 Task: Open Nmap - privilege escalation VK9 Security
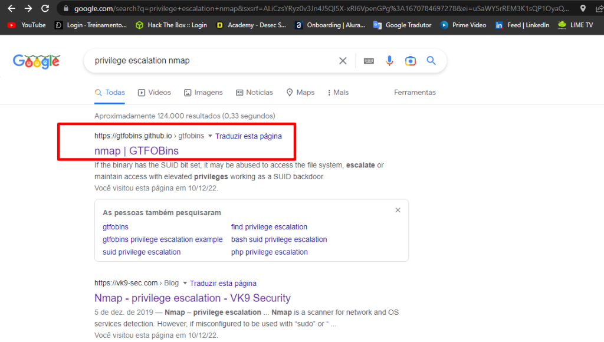pyautogui.click(x=192, y=298)
